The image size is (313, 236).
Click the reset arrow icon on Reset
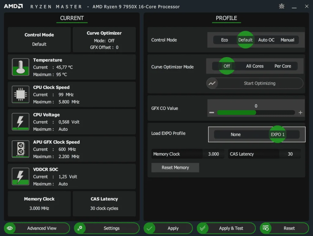pos(266,228)
